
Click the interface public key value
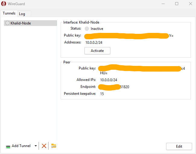(x=129, y=36)
